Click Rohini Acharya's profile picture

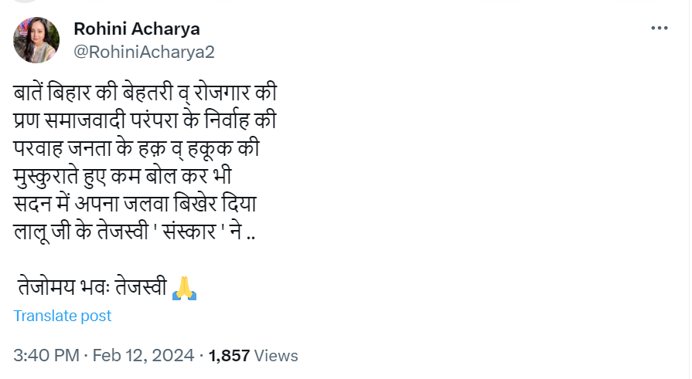point(36,40)
